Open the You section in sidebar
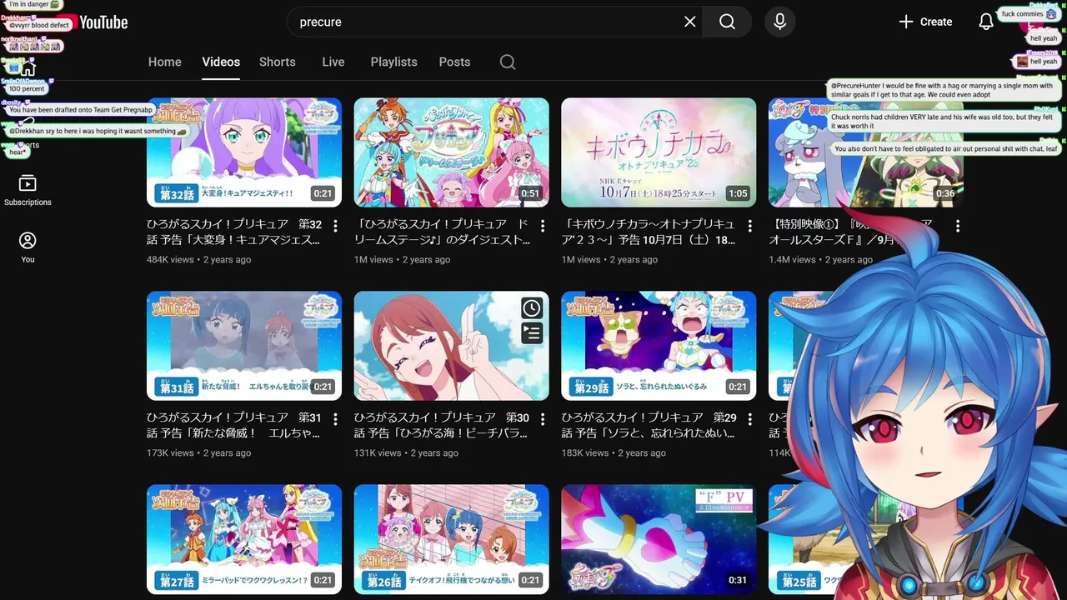Viewport: 1067px width, 600px height. [x=28, y=247]
